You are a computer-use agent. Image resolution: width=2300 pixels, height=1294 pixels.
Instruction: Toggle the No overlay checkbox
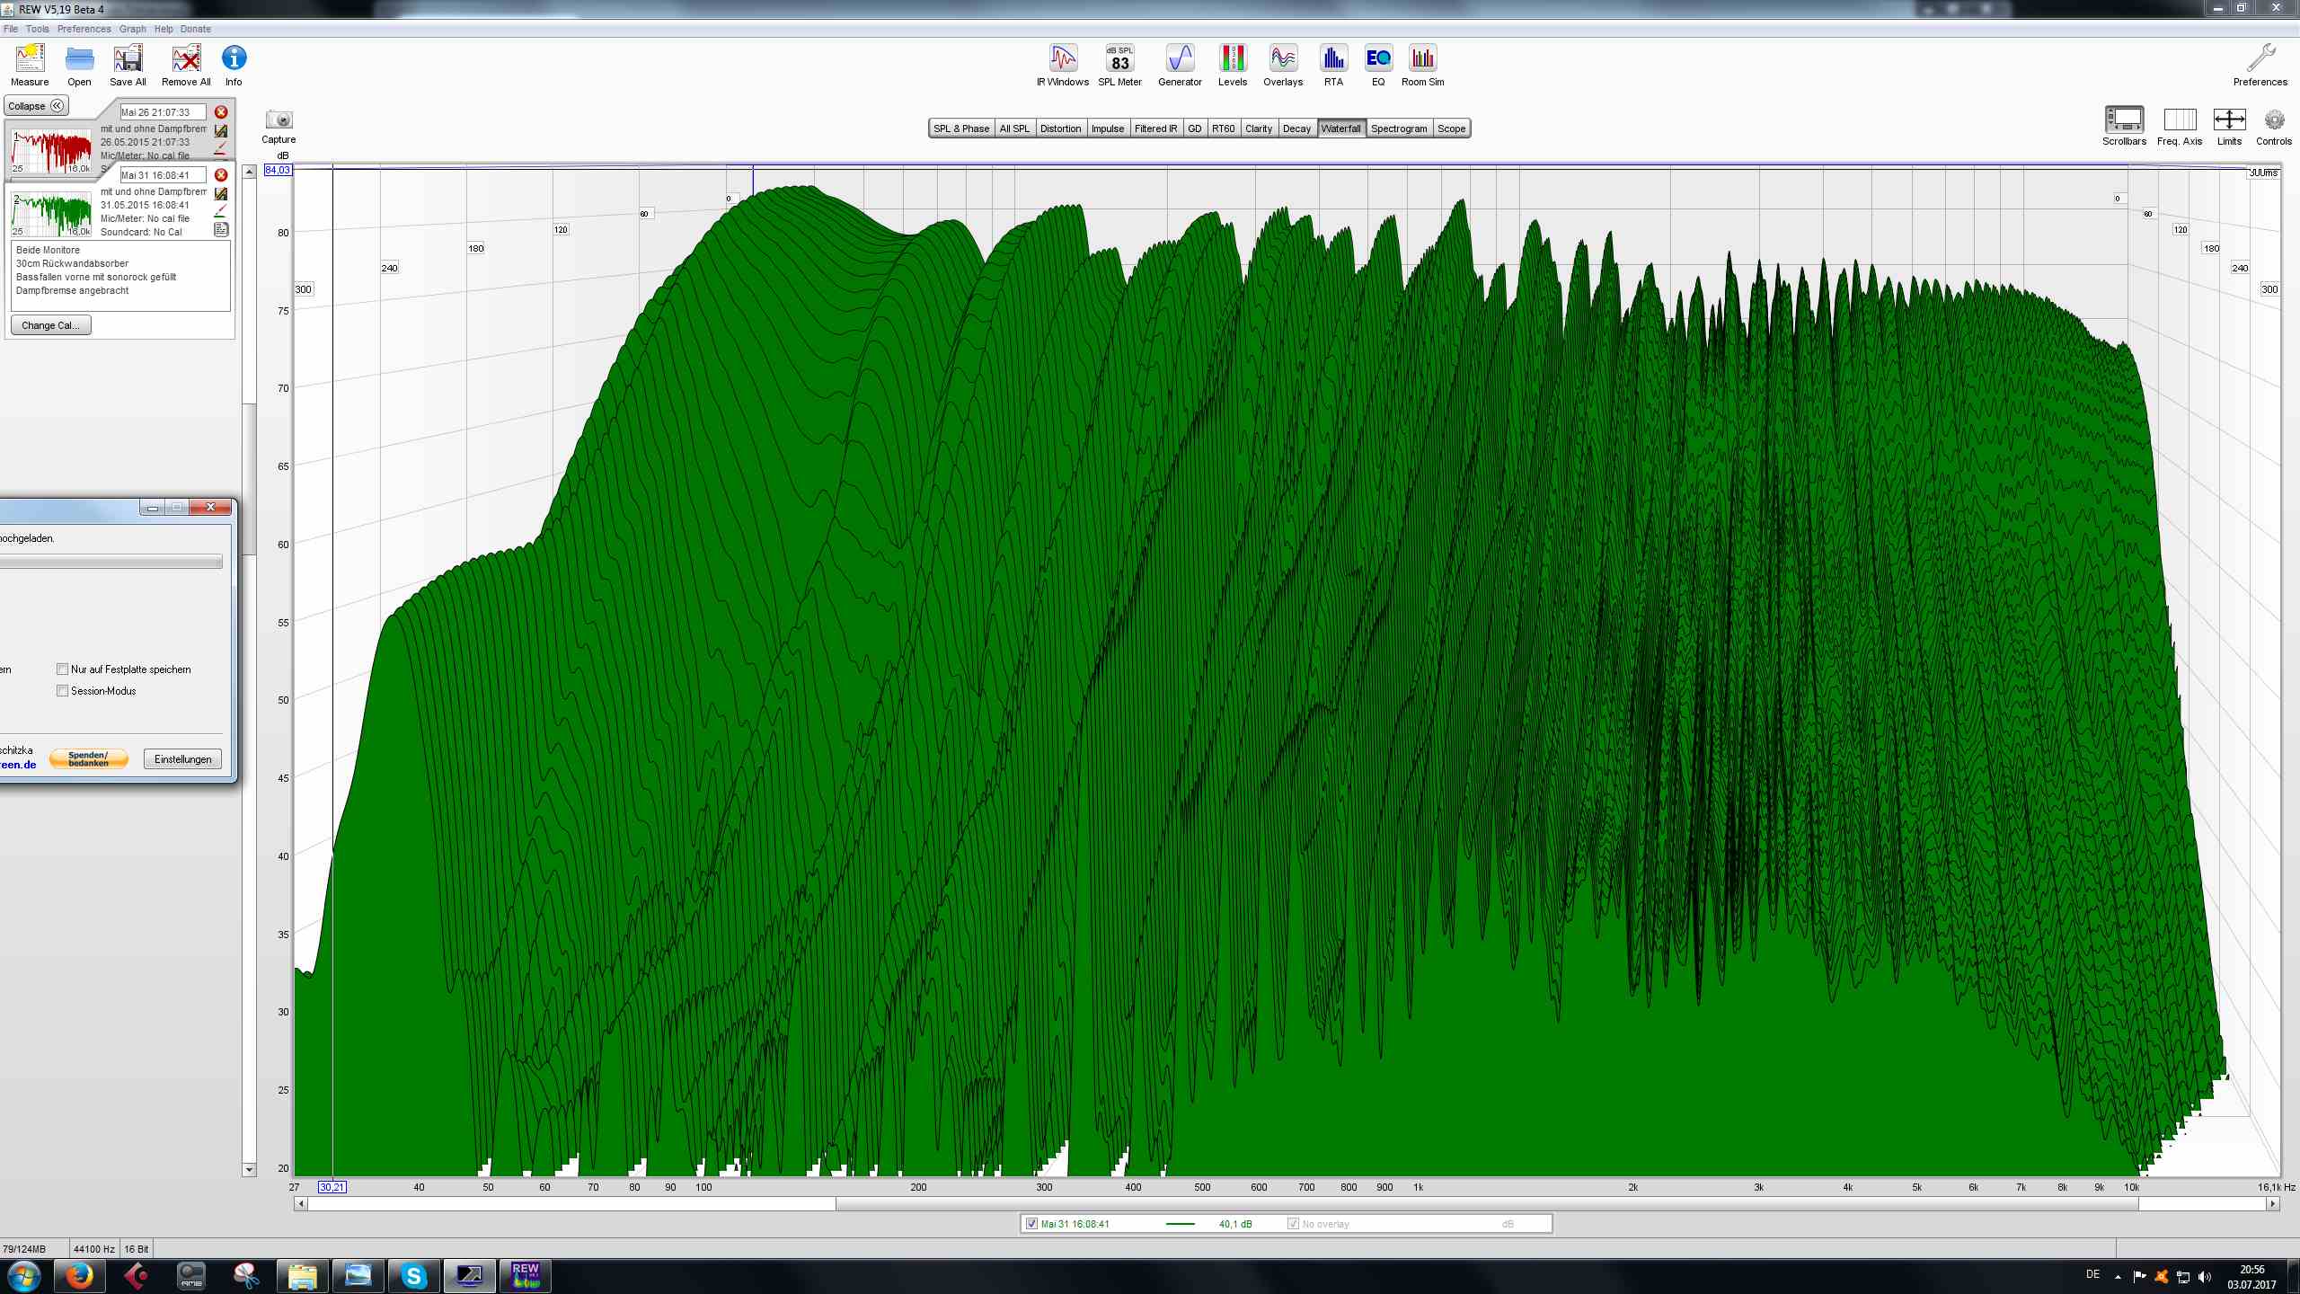(1293, 1224)
